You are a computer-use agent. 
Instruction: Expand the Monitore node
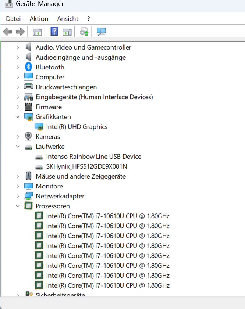(x=18, y=186)
